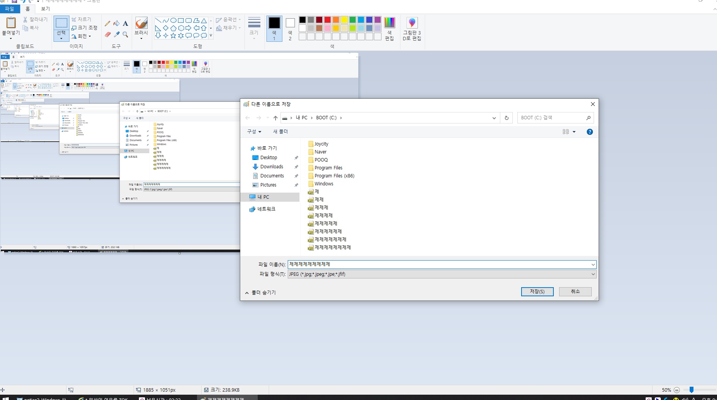The width and height of the screenshot is (717, 400).
Task: Click the Save (저장) button
Action: tap(537, 291)
